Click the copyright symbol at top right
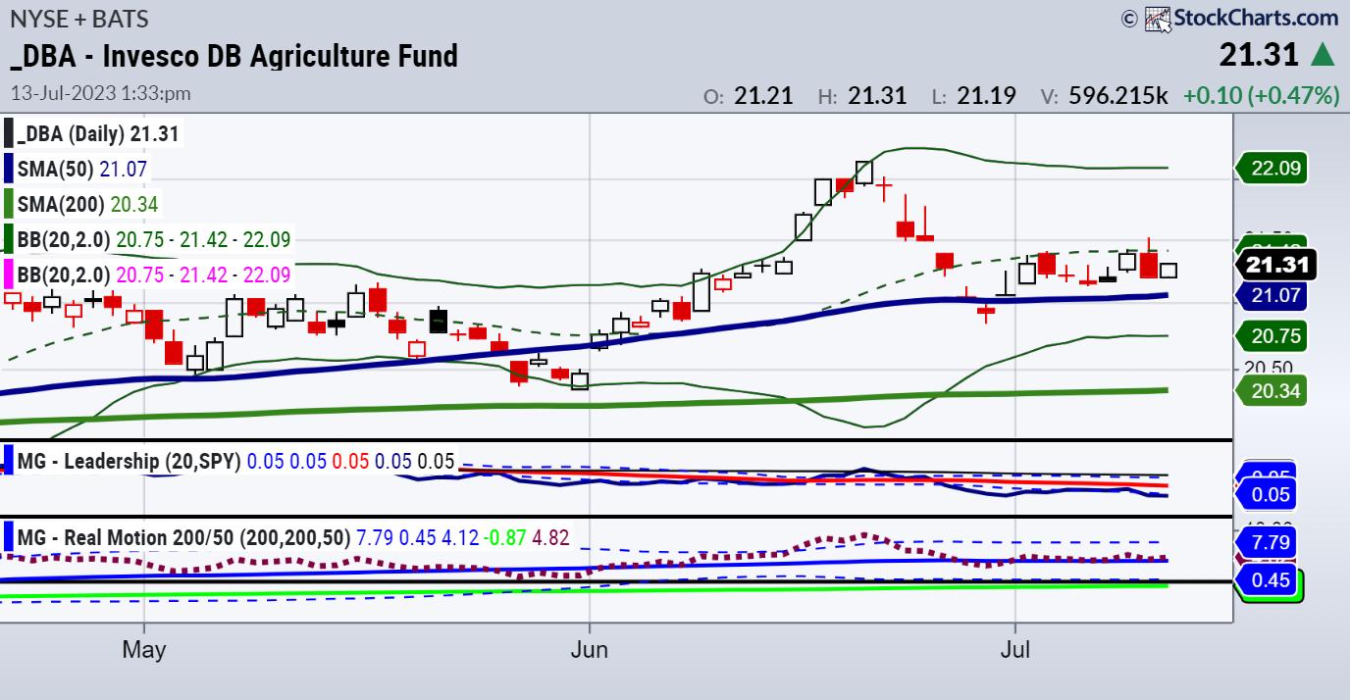1350x700 pixels. [x=1128, y=18]
